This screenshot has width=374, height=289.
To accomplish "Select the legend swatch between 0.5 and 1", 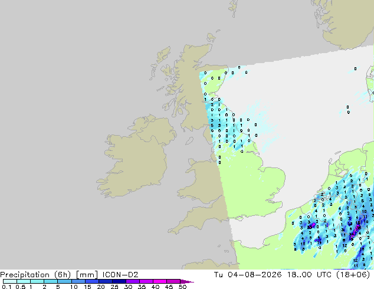I will coord(24,281).
